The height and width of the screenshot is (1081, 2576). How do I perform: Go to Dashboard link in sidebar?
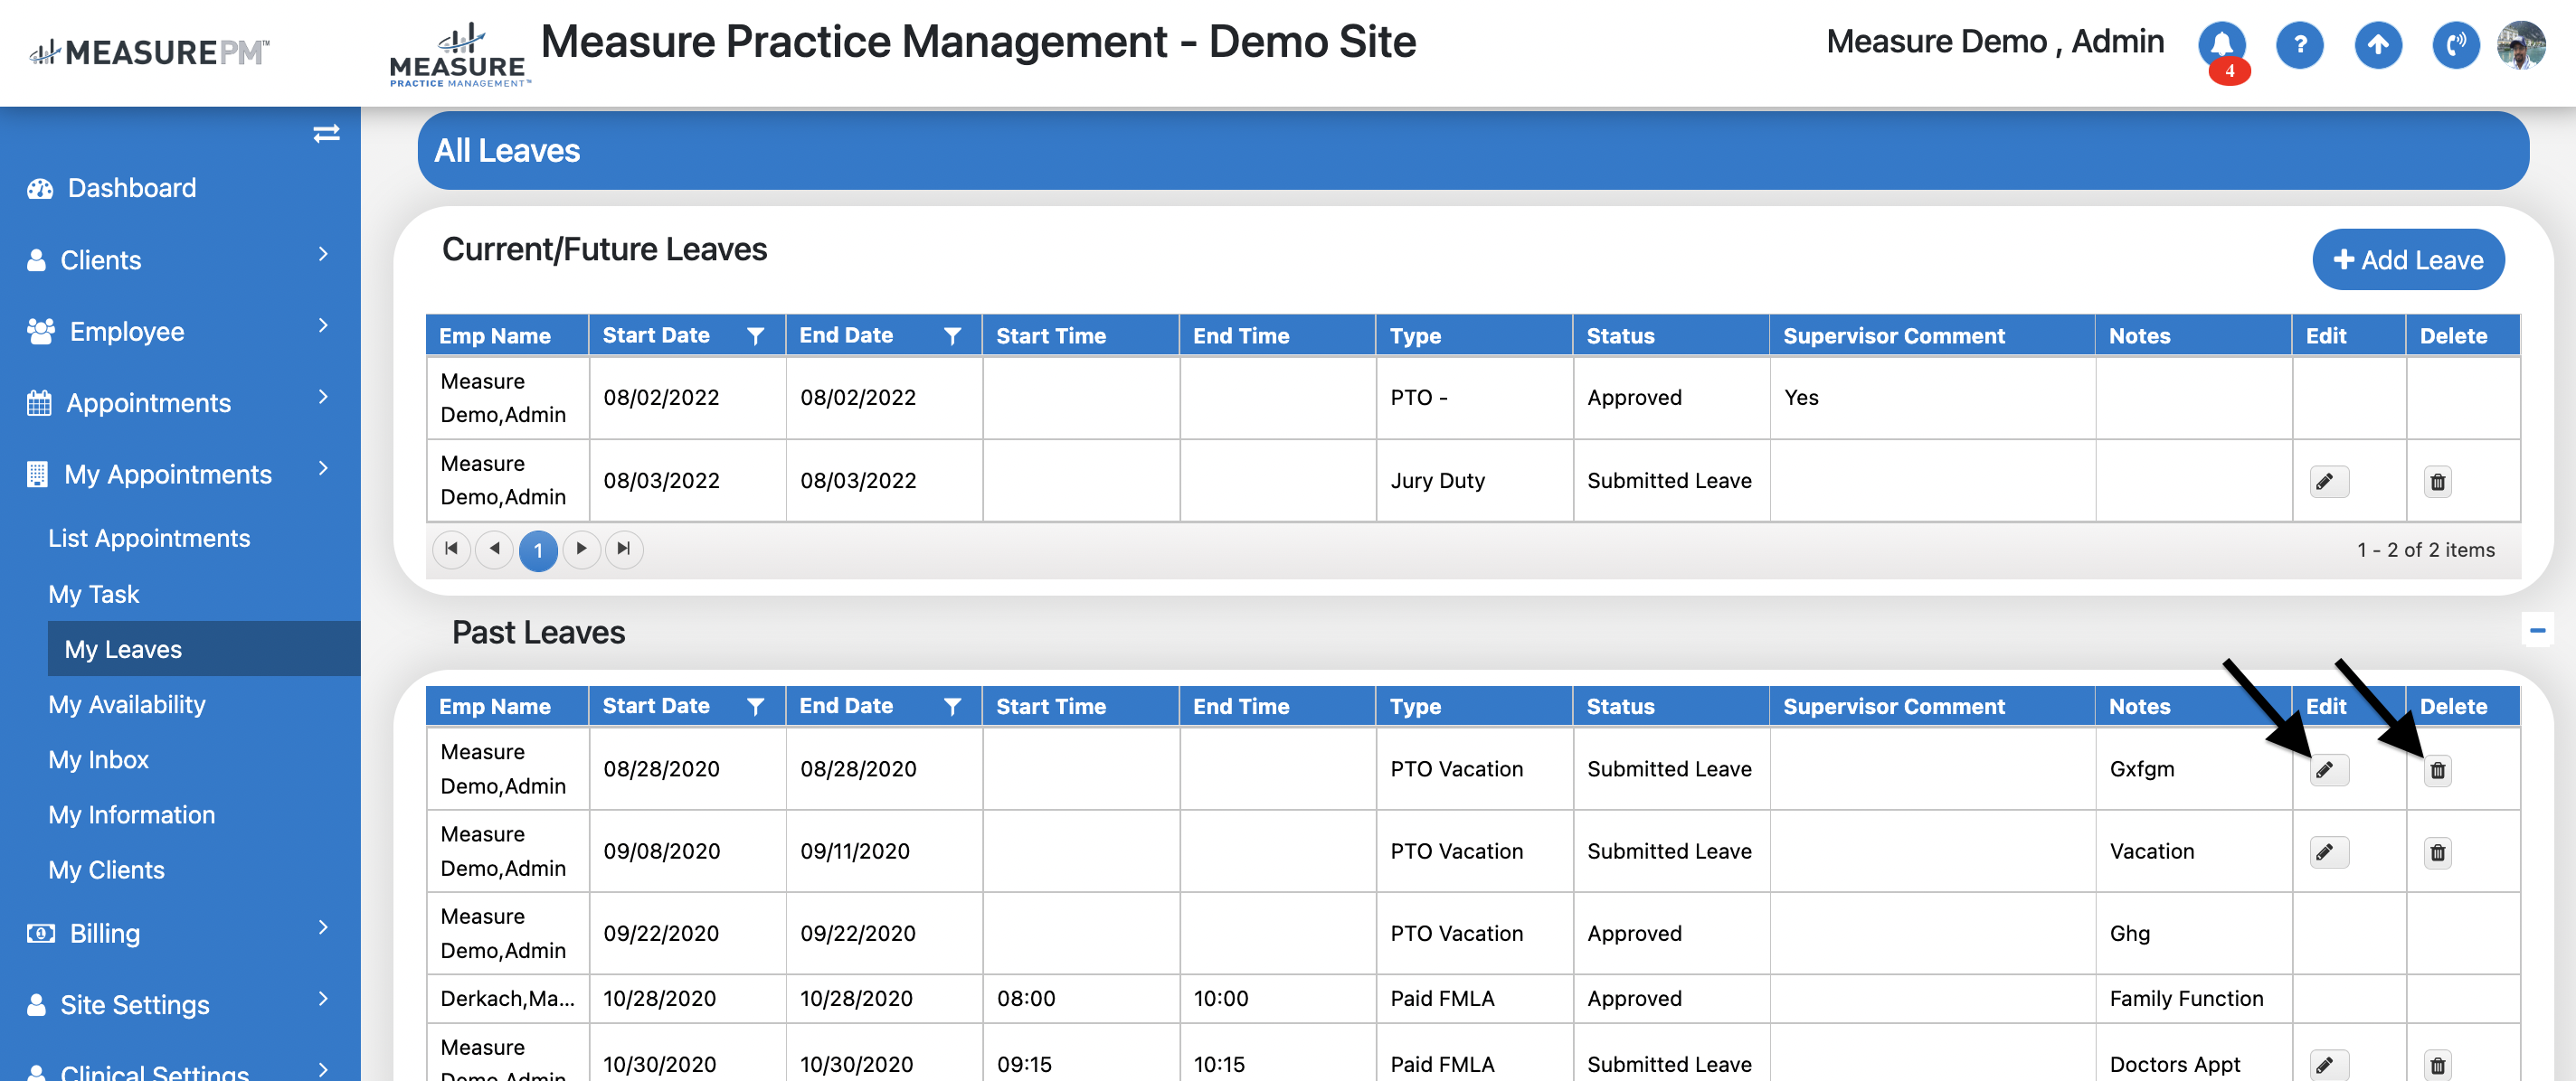pyautogui.click(x=131, y=188)
